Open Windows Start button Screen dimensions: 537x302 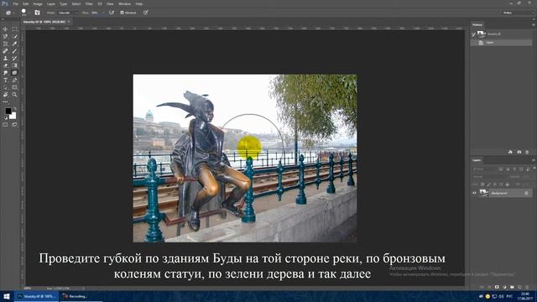[7, 296]
